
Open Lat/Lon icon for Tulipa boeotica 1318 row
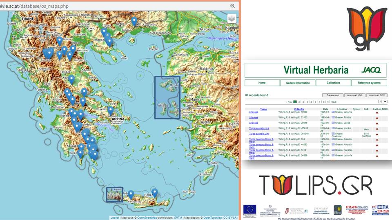click(377, 151)
